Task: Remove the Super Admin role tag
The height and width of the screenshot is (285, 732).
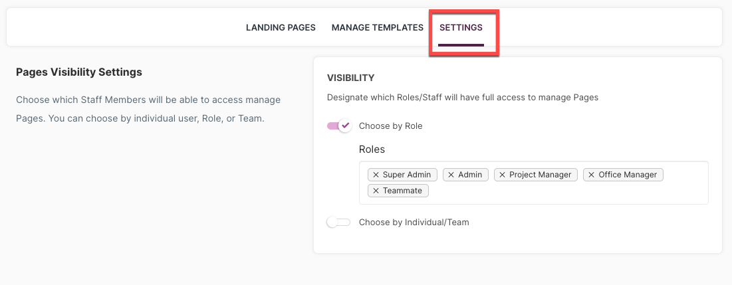Action: click(x=376, y=175)
